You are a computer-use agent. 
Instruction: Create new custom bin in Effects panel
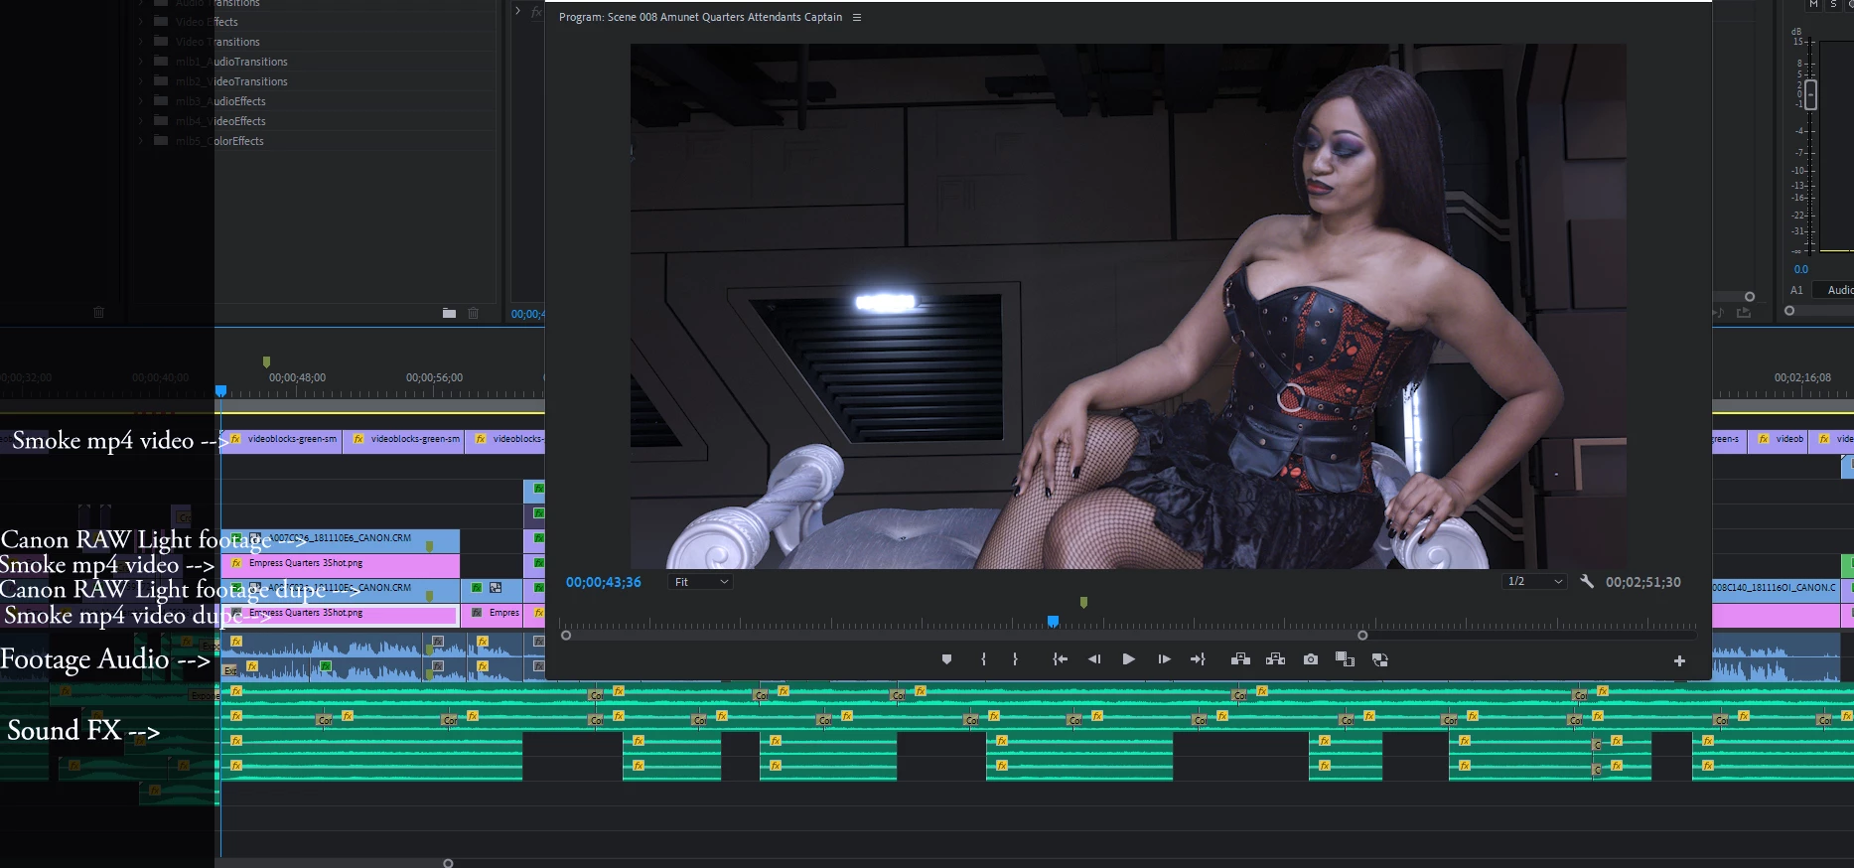(449, 313)
